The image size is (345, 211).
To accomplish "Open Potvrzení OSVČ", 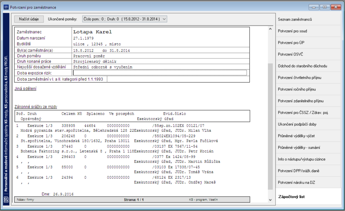I will [308, 54].
